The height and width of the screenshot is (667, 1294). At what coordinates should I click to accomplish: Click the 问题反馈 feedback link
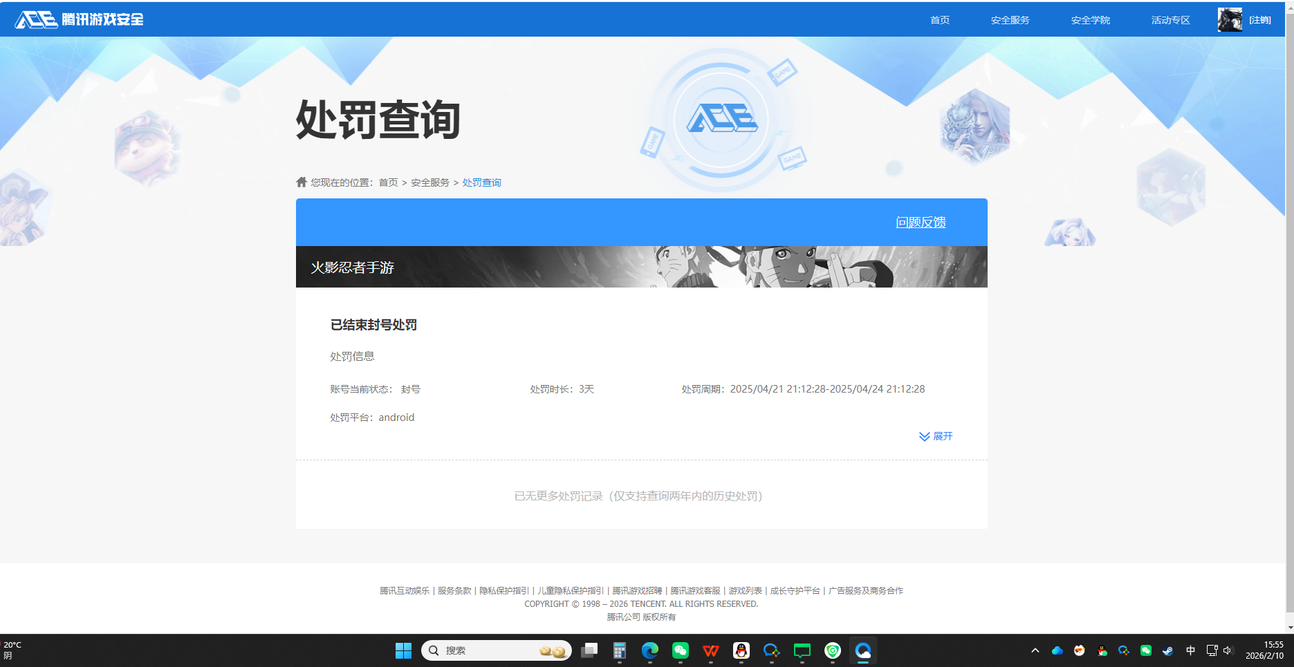coord(921,223)
